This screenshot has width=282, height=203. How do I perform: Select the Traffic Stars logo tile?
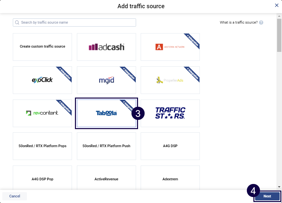point(170,113)
